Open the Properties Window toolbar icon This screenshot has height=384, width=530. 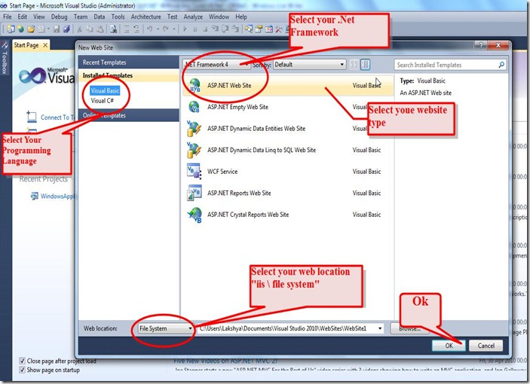259,29
